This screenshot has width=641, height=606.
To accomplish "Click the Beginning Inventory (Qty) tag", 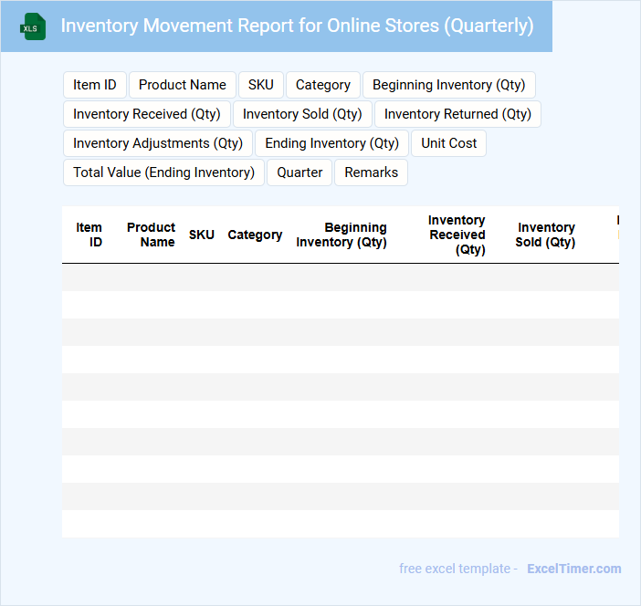I will (x=448, y=85).
